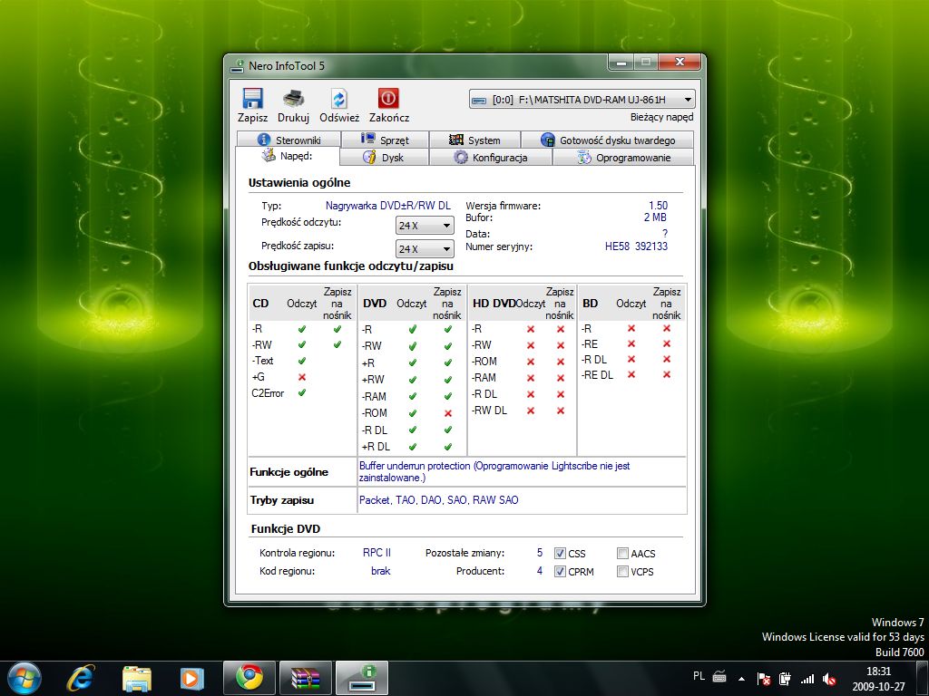Click firmware version value 1.50
The height and width of the screenshot is (696, 929).
click(x=658, y=206)
